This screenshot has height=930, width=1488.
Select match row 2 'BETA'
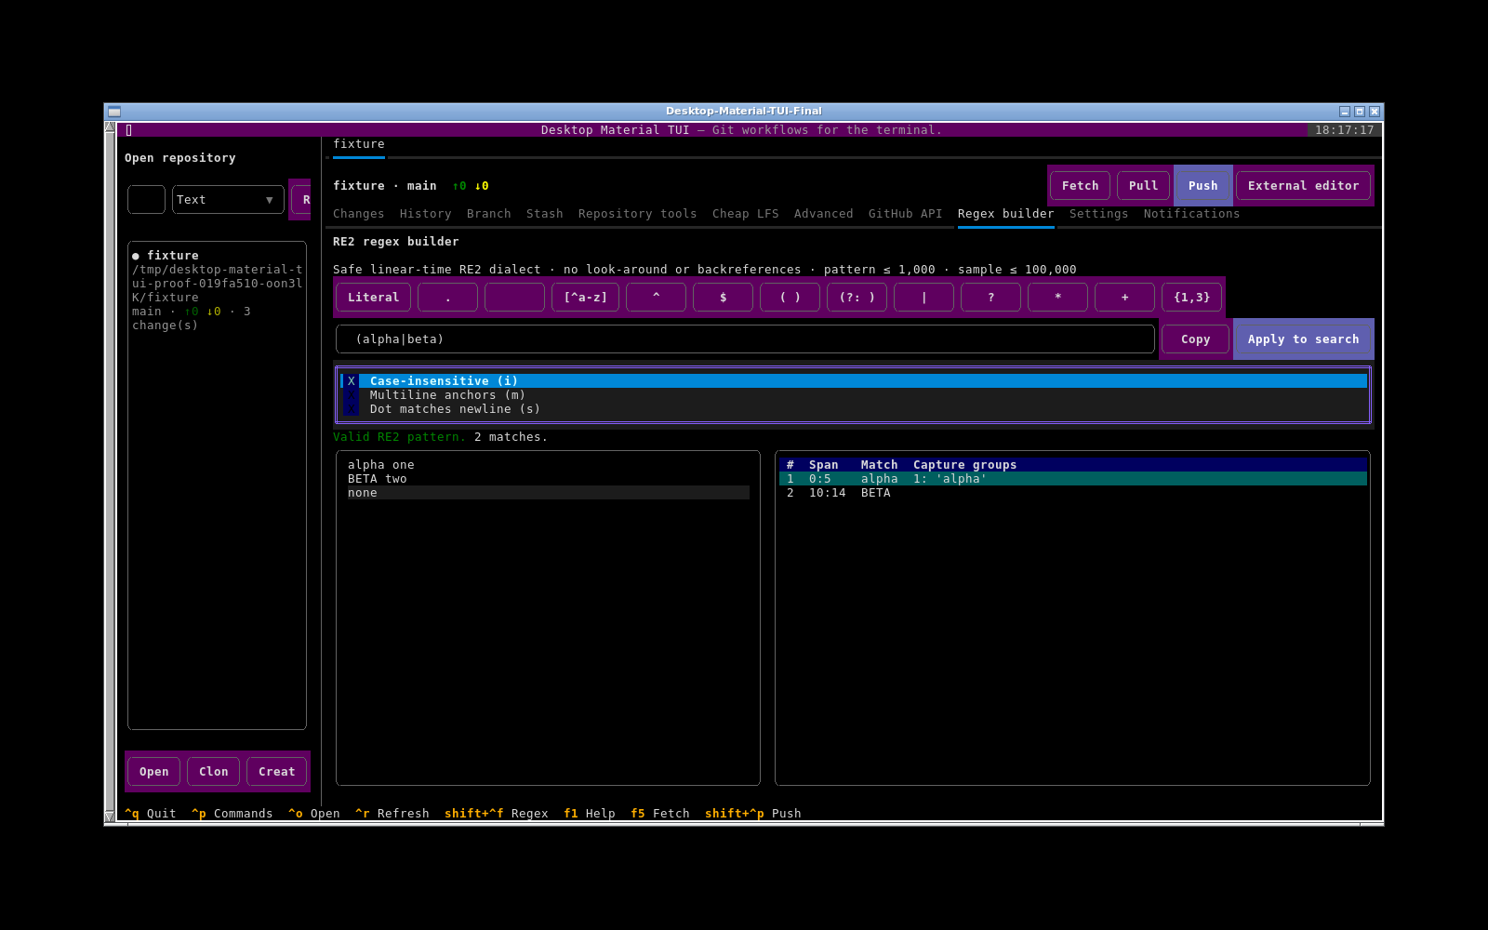coord(1073,493)
